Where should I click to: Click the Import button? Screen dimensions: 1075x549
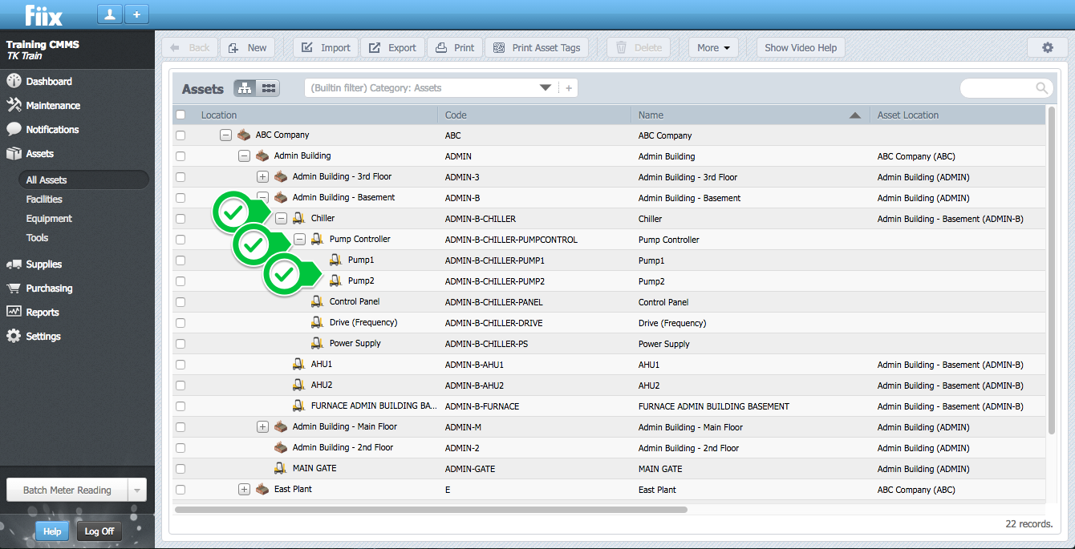326,47
